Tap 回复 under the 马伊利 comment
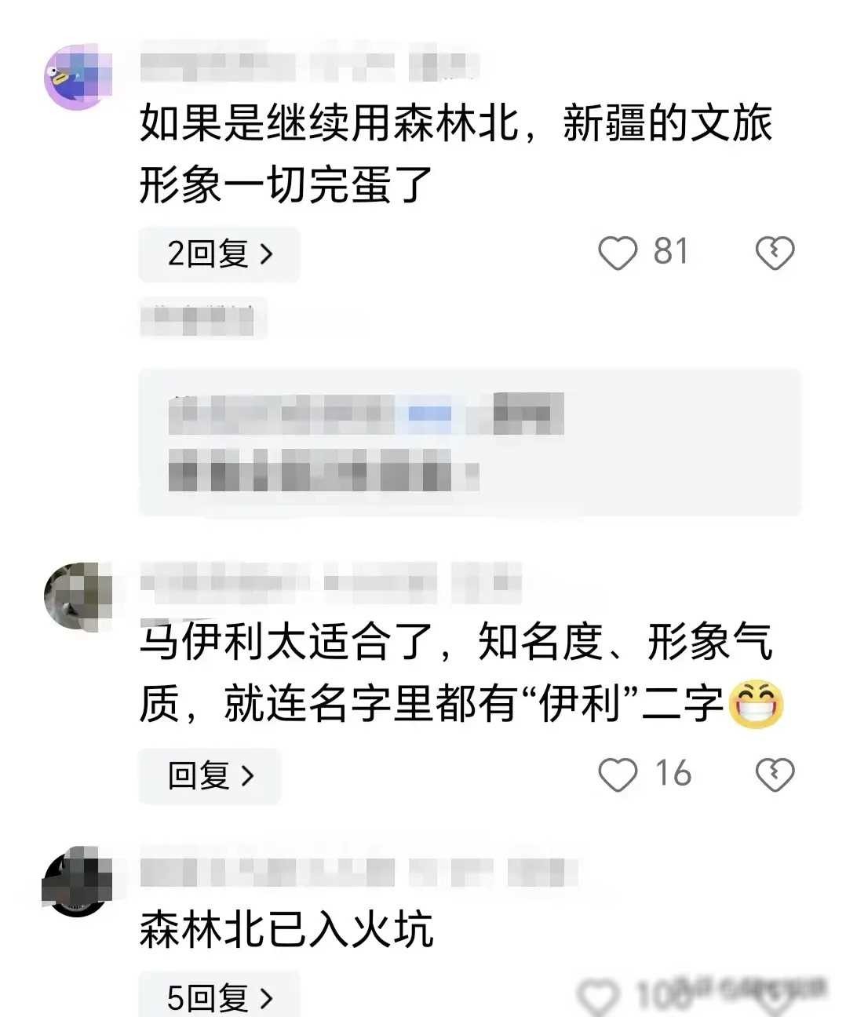 click(210, 775)
